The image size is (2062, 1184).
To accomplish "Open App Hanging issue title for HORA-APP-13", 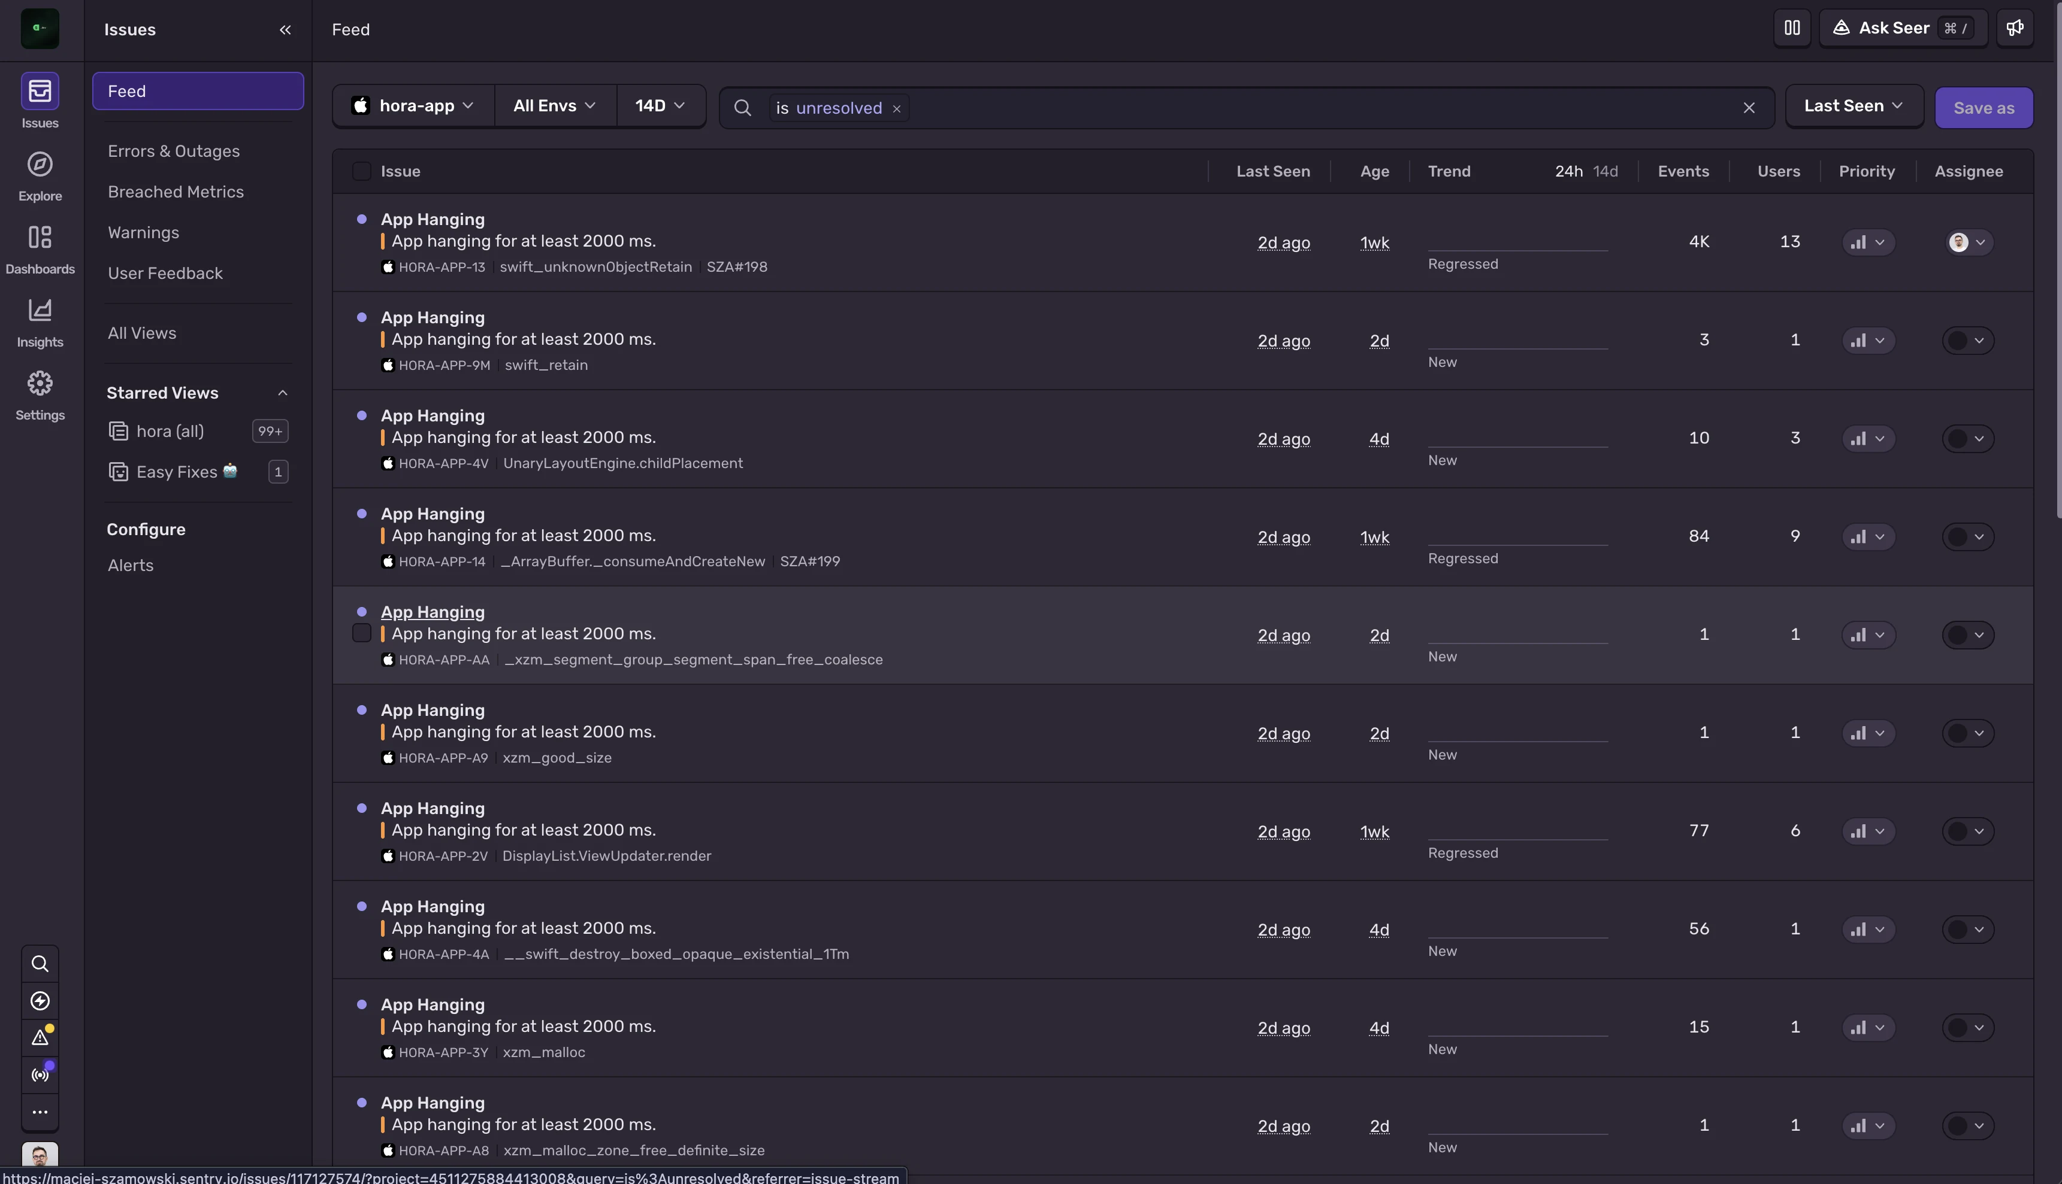I will point(432,220).
